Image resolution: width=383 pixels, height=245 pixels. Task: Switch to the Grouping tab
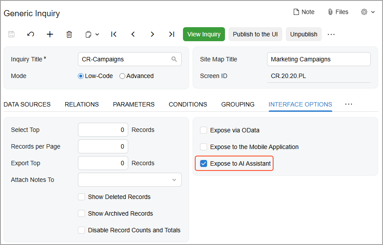[238, 104]
